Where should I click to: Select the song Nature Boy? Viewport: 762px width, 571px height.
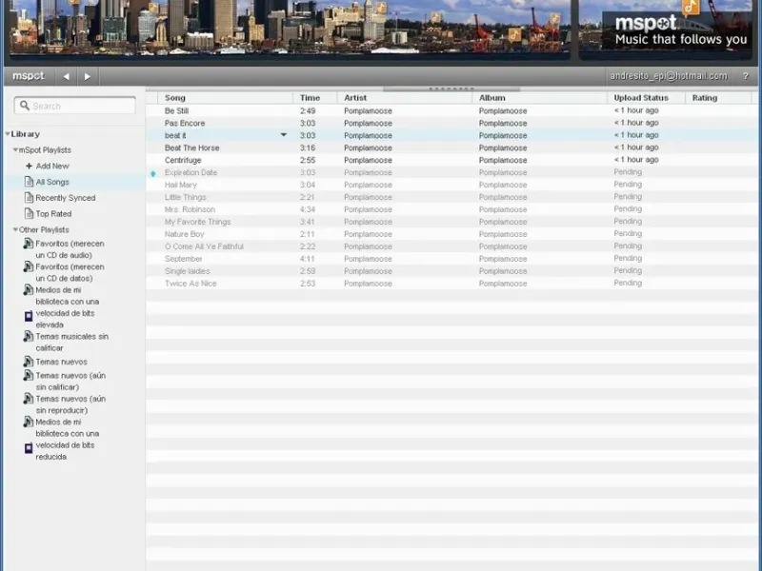point(184,234)
